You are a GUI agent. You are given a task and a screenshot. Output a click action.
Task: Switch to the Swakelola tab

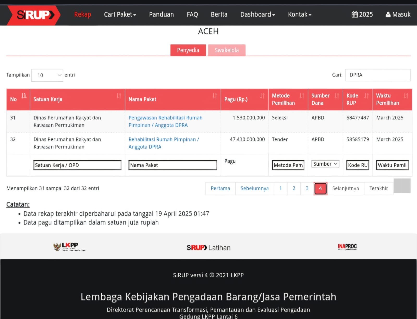click(226, 50)
